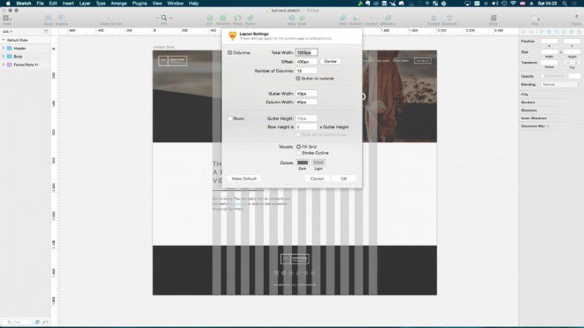Open Spotlight search in the menu bar

565,4
